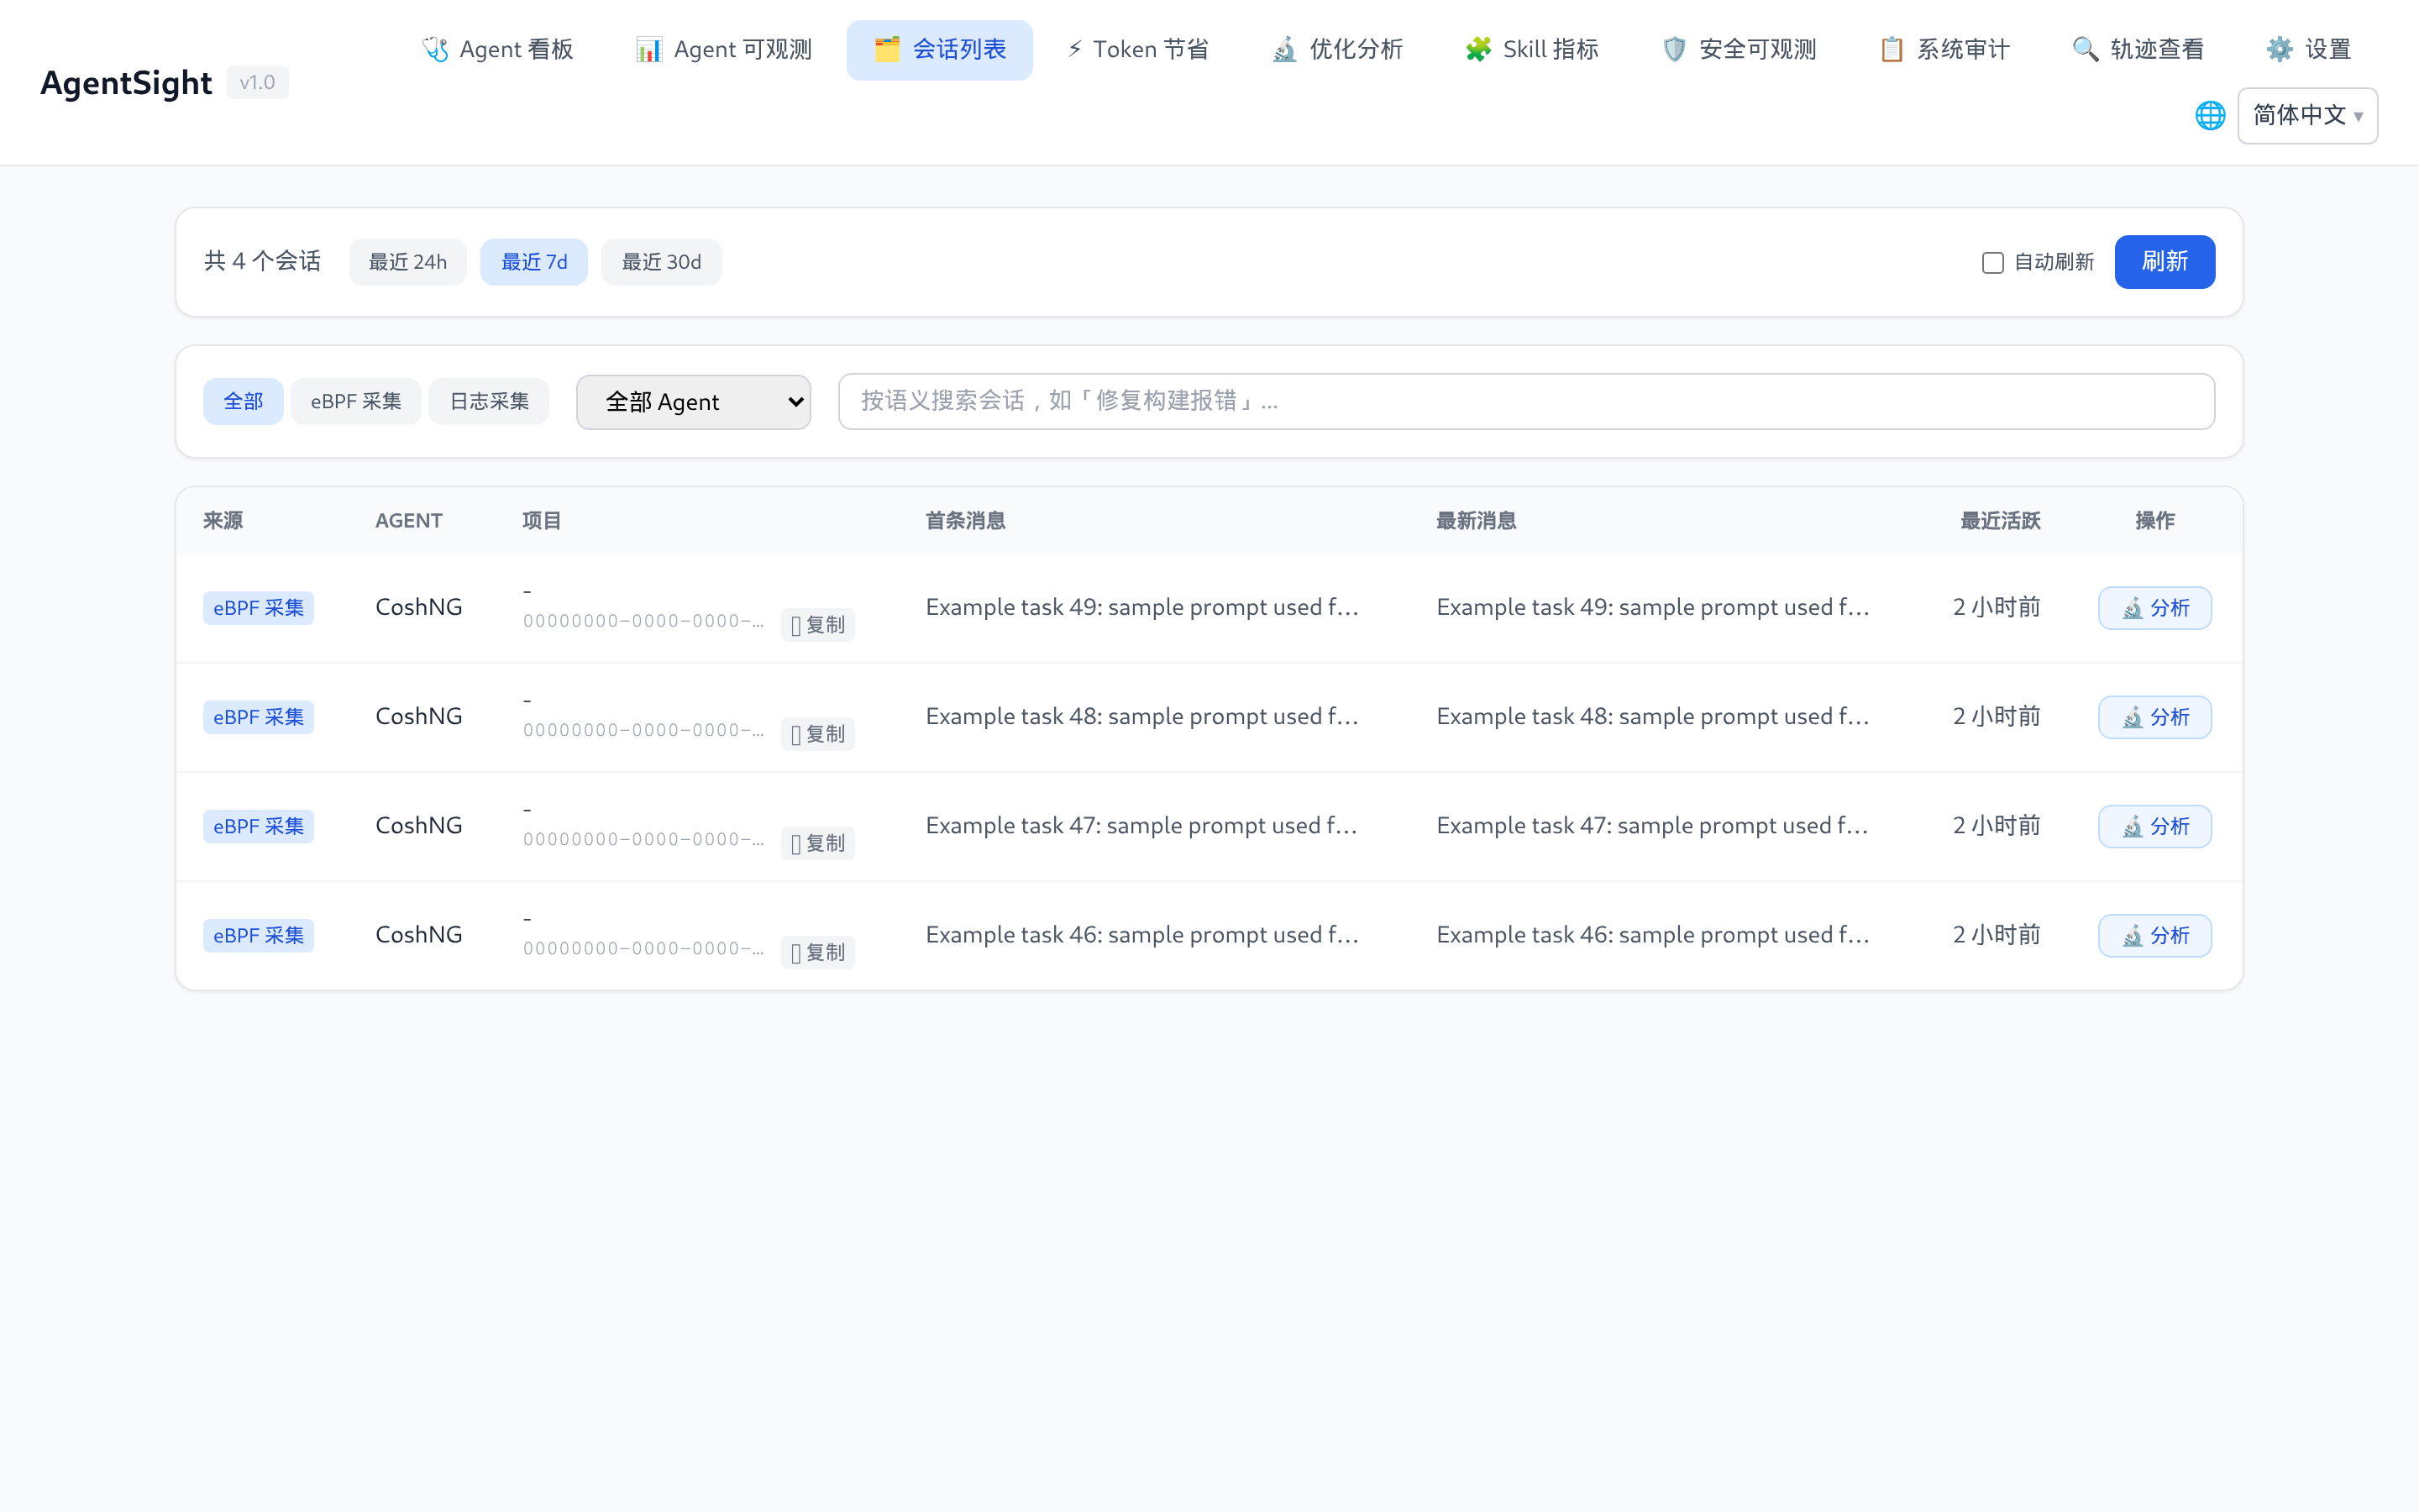Open the Skill 指标 tab
2419x1512 pixels.
pyautogui.click(x=1531, y=49)
